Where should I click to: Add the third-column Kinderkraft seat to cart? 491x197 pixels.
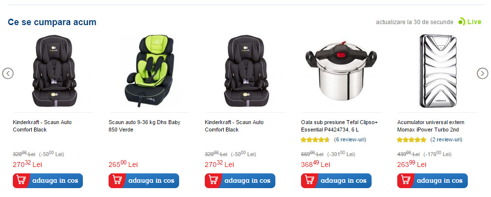coord(240,181)
